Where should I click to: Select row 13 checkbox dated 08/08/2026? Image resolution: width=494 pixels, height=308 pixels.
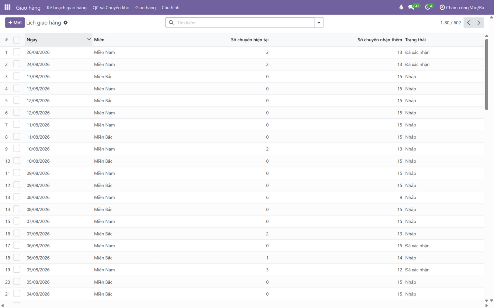tap(17, 197)
